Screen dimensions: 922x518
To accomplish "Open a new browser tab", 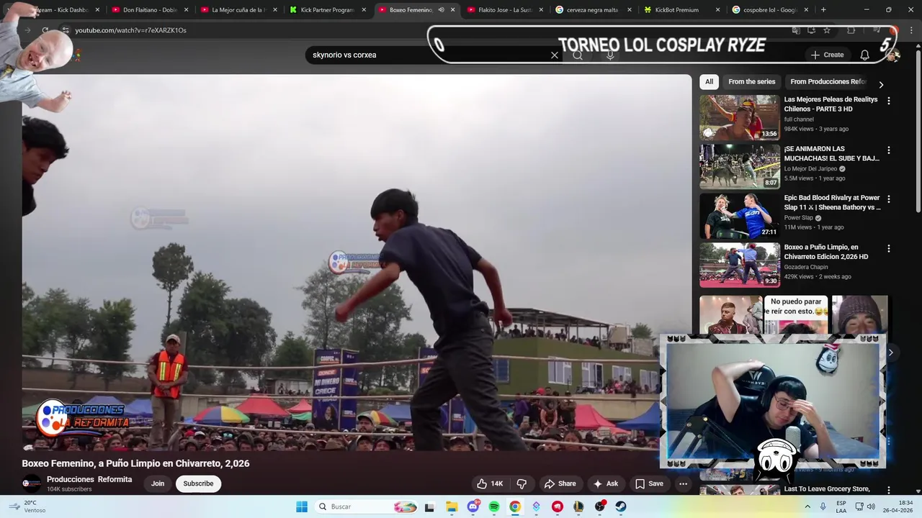I will [823, 10].
